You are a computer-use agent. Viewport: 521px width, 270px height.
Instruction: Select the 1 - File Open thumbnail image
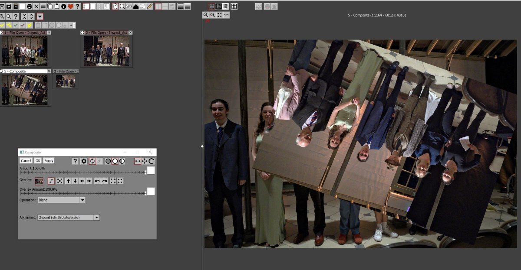tap(25, 50)
